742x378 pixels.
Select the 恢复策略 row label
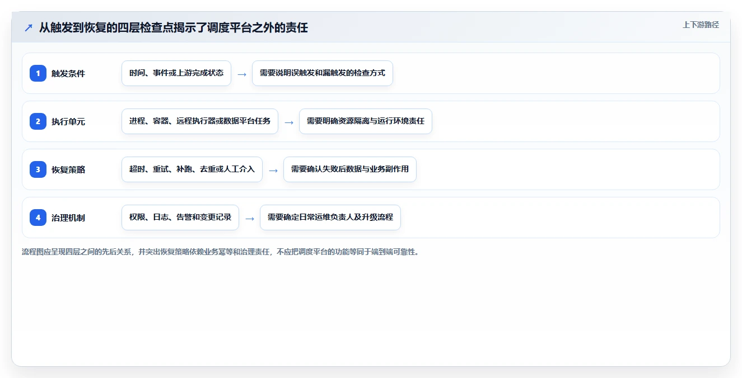(68, 170)
